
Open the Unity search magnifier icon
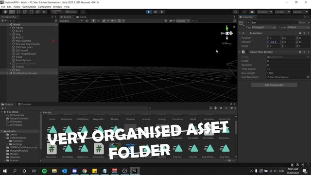click(x=235, y=12)
